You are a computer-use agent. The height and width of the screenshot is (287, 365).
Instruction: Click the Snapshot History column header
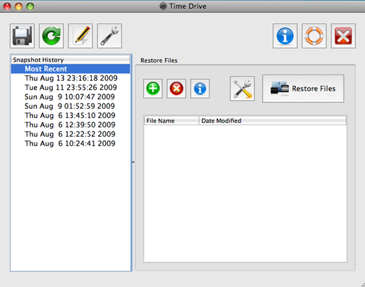click(70, 60)
